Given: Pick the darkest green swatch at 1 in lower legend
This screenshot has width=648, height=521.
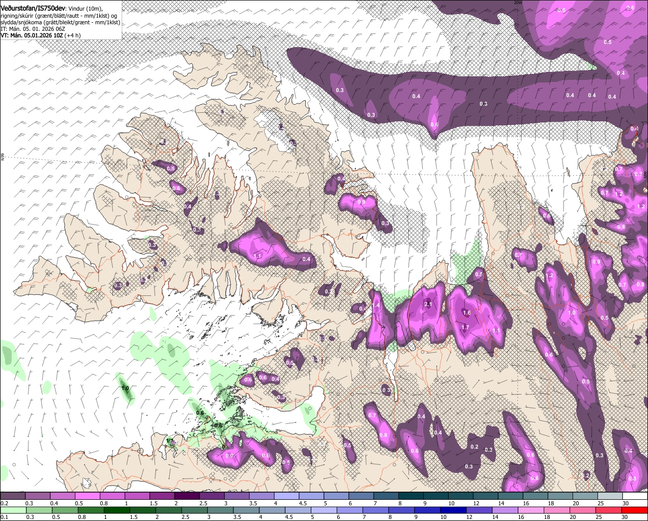Looking at the screenshot, I should [x=117, y=510].
